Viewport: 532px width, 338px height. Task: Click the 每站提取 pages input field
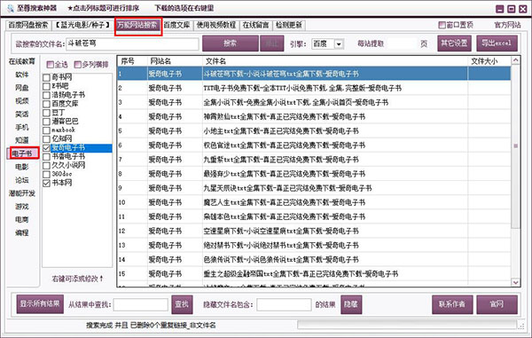[x=402, y=43]
